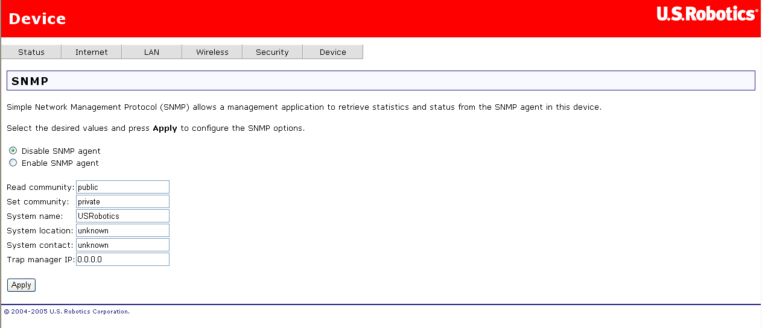Screen dimensions: 762x328
Task: Click the Read community field
Action: (122, 187)
